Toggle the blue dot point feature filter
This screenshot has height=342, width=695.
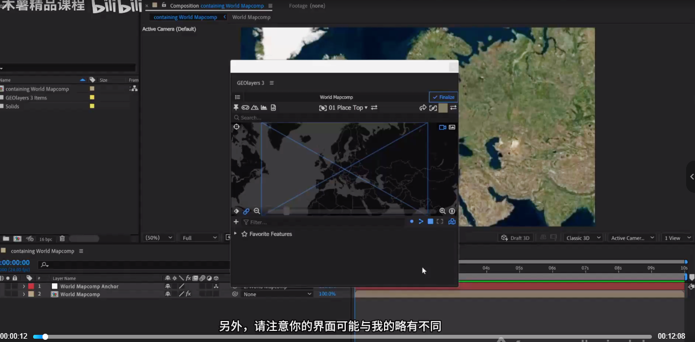point(412,222)
